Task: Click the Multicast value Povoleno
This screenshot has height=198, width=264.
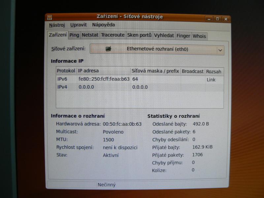Action: click(113, 132)
